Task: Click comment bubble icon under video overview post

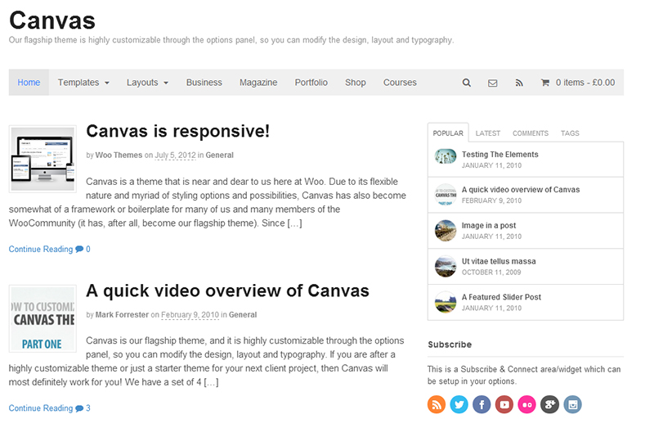Action: 79,408
